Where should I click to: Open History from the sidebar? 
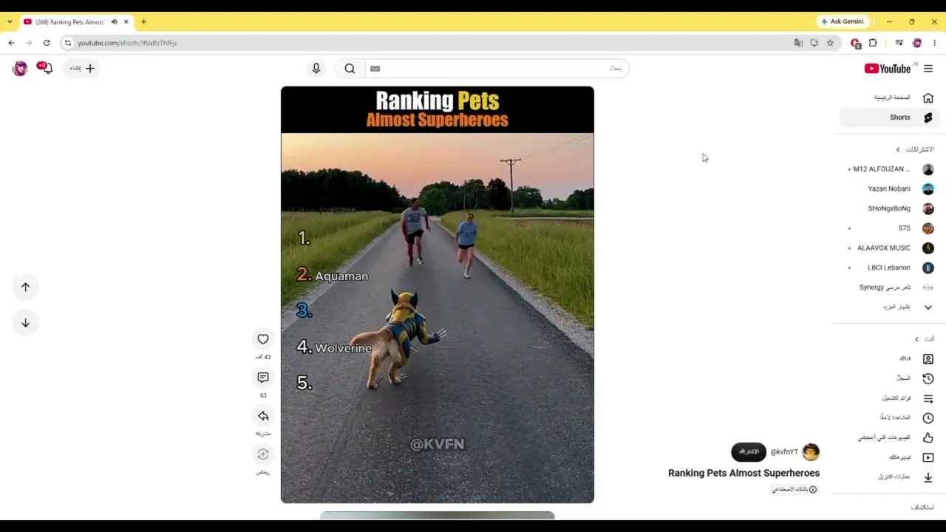tap(928, 378)
